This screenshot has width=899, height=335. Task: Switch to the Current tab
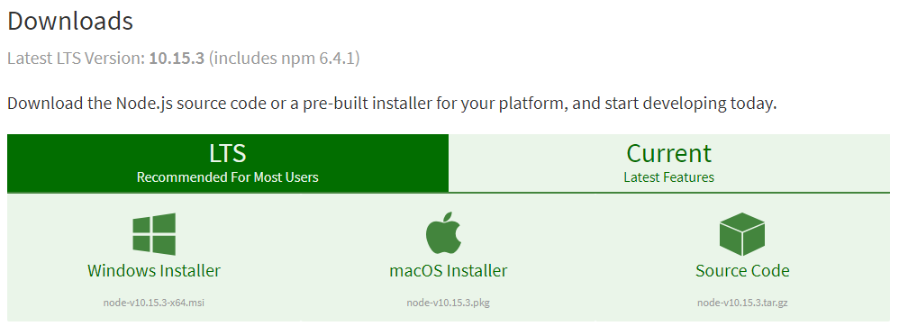669,163
